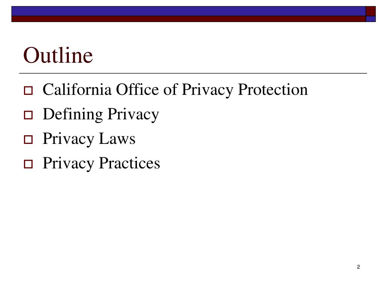Click the square bullet next to Privacy Practices
Viewport: 383px width, 287px height.
click(28, 164)
